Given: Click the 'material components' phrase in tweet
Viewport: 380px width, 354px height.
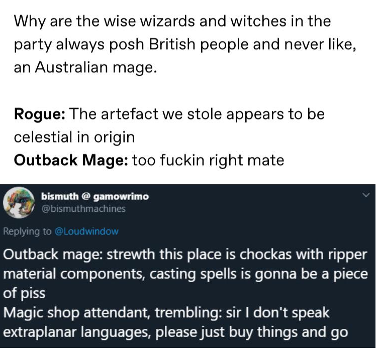Looking at the screenshot, I should (x=74, y=274).
